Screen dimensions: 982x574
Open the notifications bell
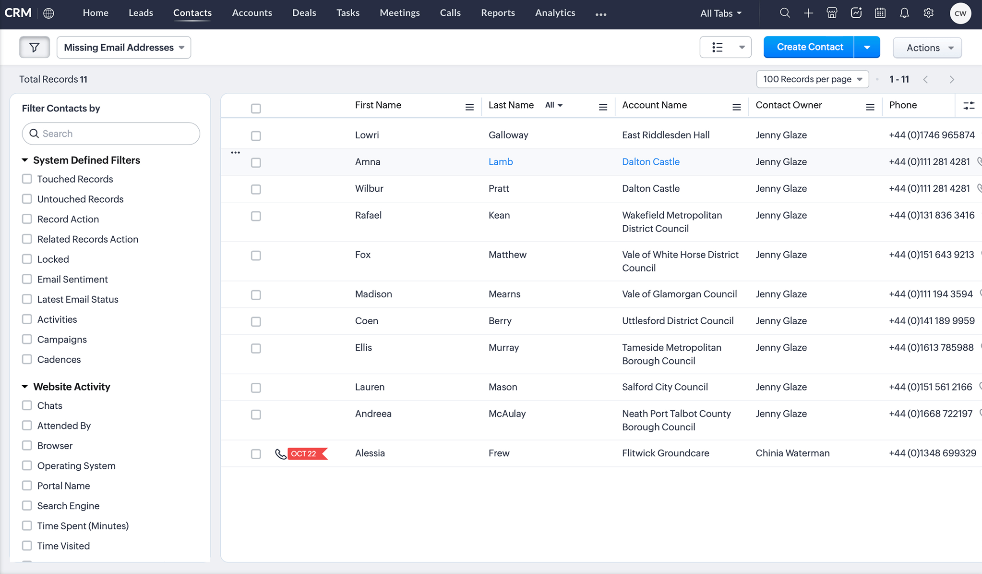pos(904,13)
